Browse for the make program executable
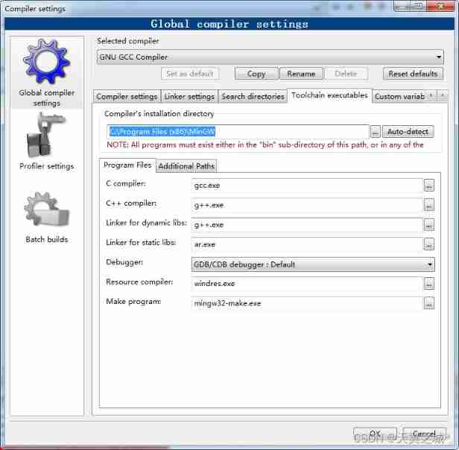This screenshot has height=450, width=459. click(429, 303)
